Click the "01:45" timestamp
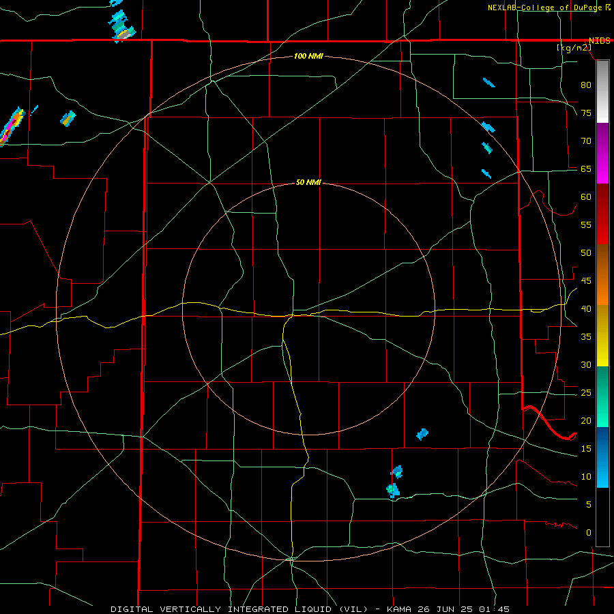 [495, 609]
